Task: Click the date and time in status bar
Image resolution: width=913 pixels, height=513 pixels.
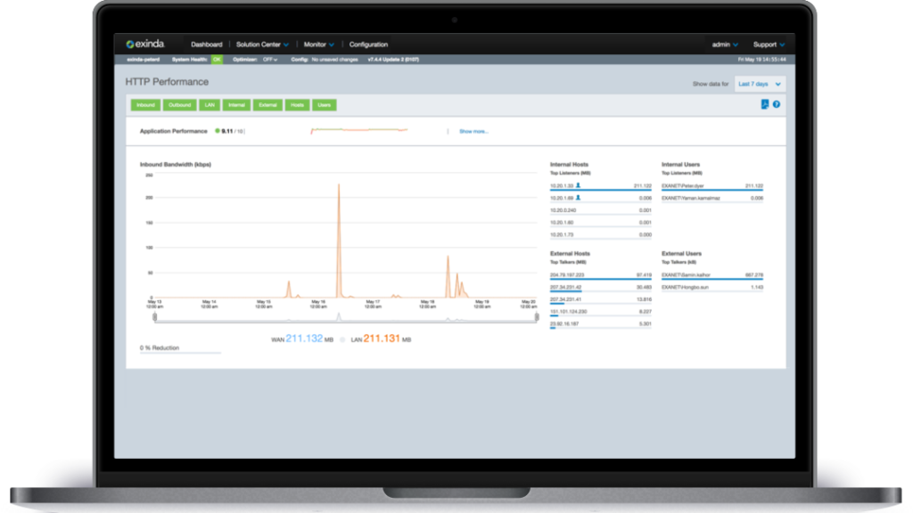Action: (761, 60)
